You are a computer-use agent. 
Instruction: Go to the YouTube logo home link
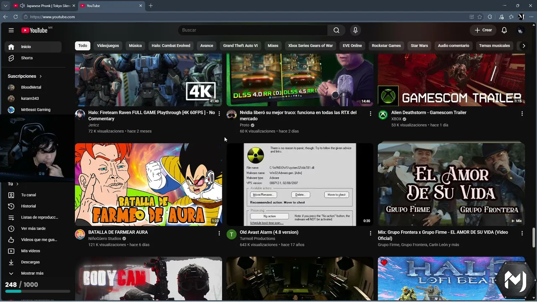[34, 30]
